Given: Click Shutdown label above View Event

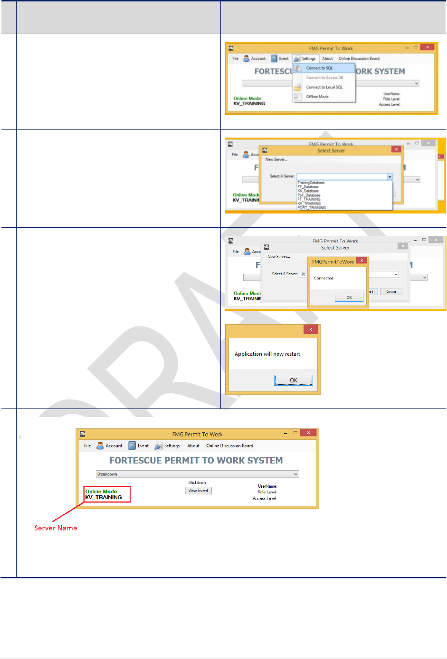Looking at the screenshot, I should tap(197, 483).
